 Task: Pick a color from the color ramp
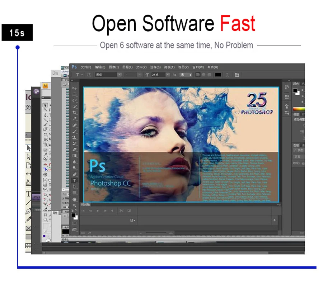pos(299,109)
